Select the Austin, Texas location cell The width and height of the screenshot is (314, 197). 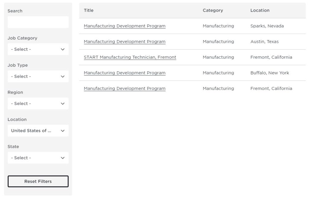pos(264,42)
